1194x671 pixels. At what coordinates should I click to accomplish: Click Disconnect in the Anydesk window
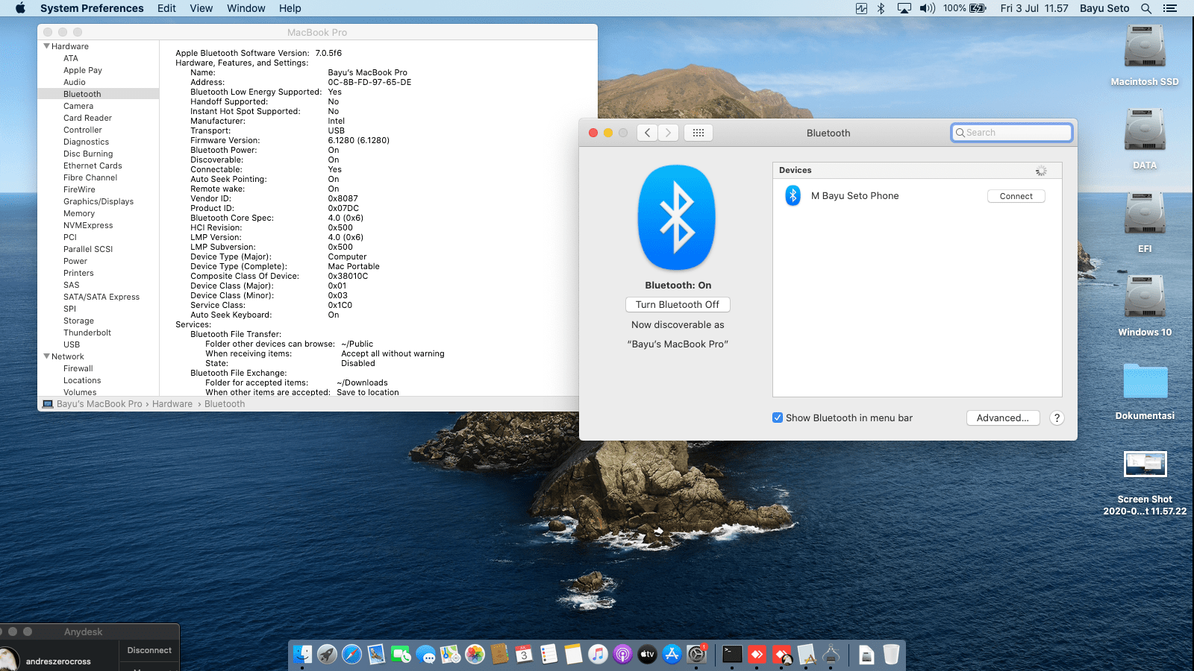pos(149,650)
